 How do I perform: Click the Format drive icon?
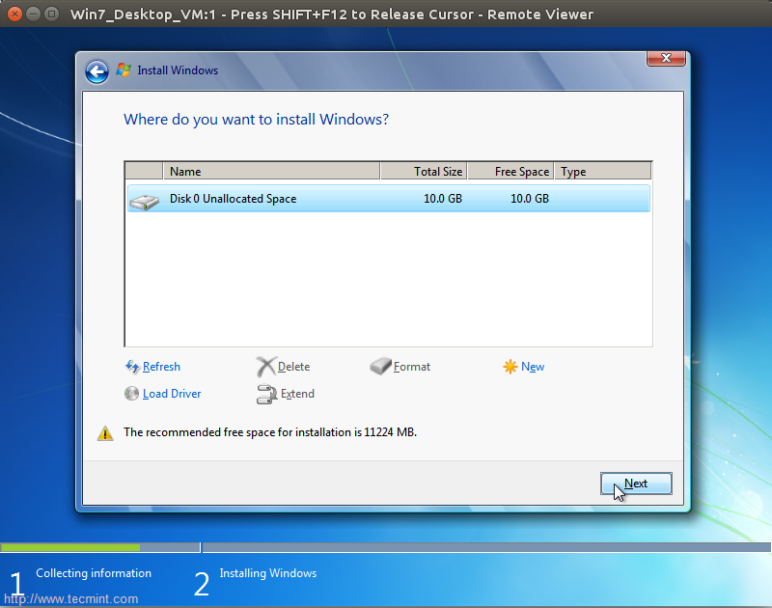tap(381, 367)
